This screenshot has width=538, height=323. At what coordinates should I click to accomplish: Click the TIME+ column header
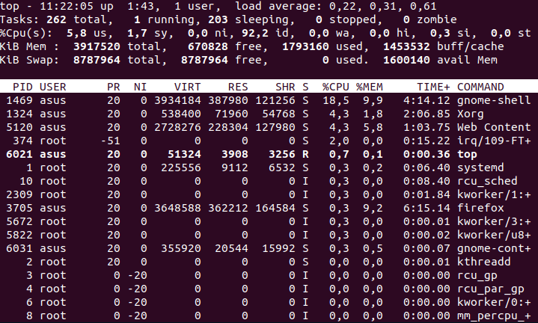coord(433,87)
